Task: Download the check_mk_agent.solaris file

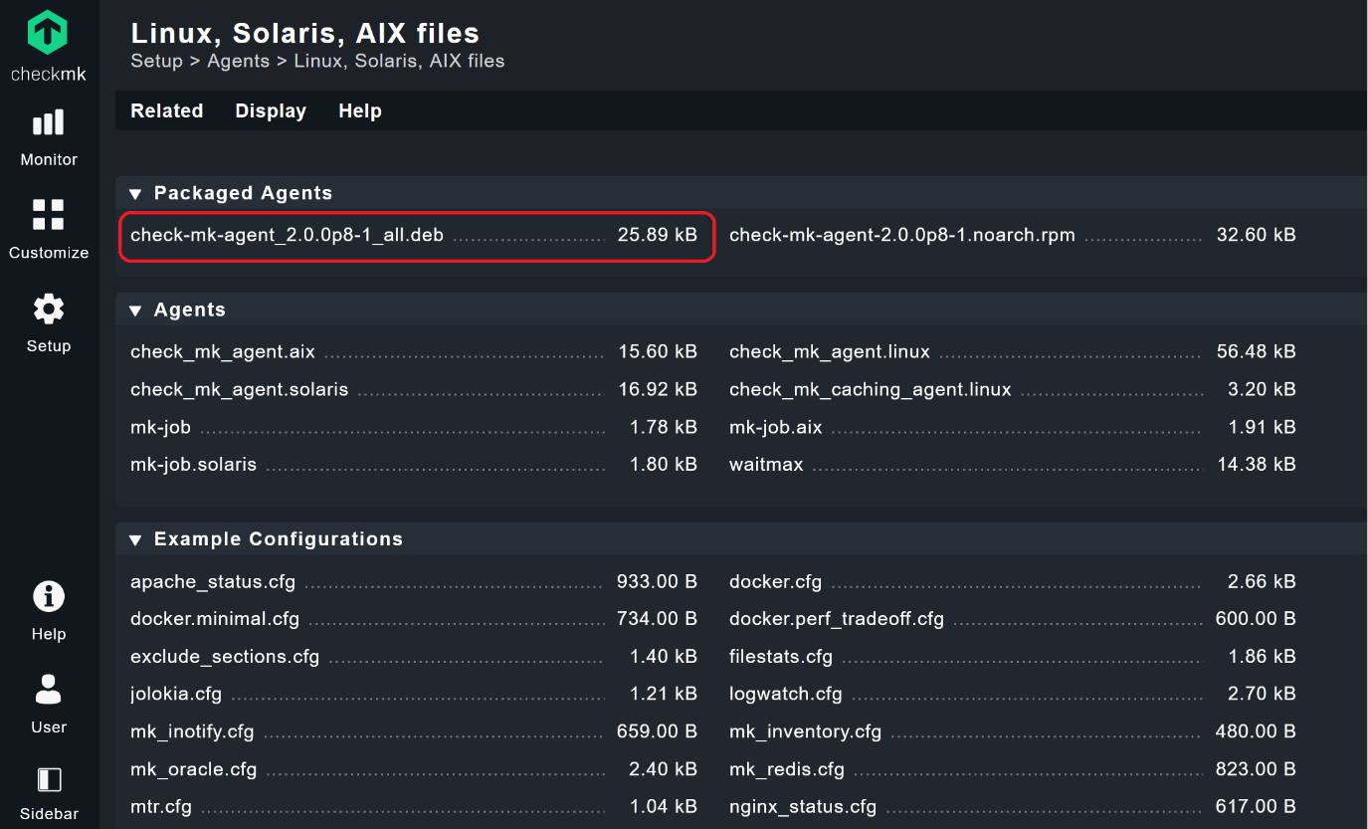Action: pyautogui.click(x=239, y=390)
